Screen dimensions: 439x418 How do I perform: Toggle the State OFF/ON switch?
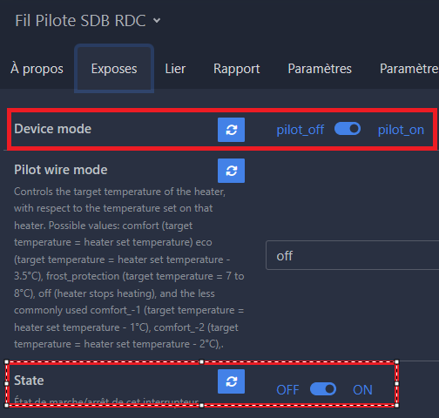click(x=323, y=389)
